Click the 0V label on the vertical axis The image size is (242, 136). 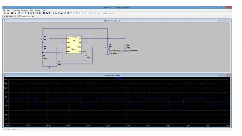[6, 106]
